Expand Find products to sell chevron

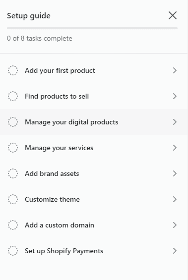point(175,96)
